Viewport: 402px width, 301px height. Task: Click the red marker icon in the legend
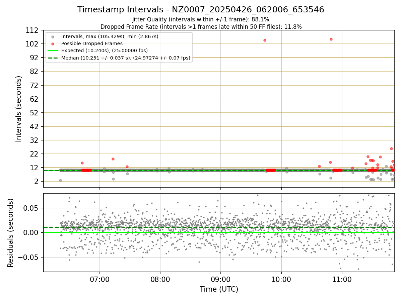click(53, 44)
